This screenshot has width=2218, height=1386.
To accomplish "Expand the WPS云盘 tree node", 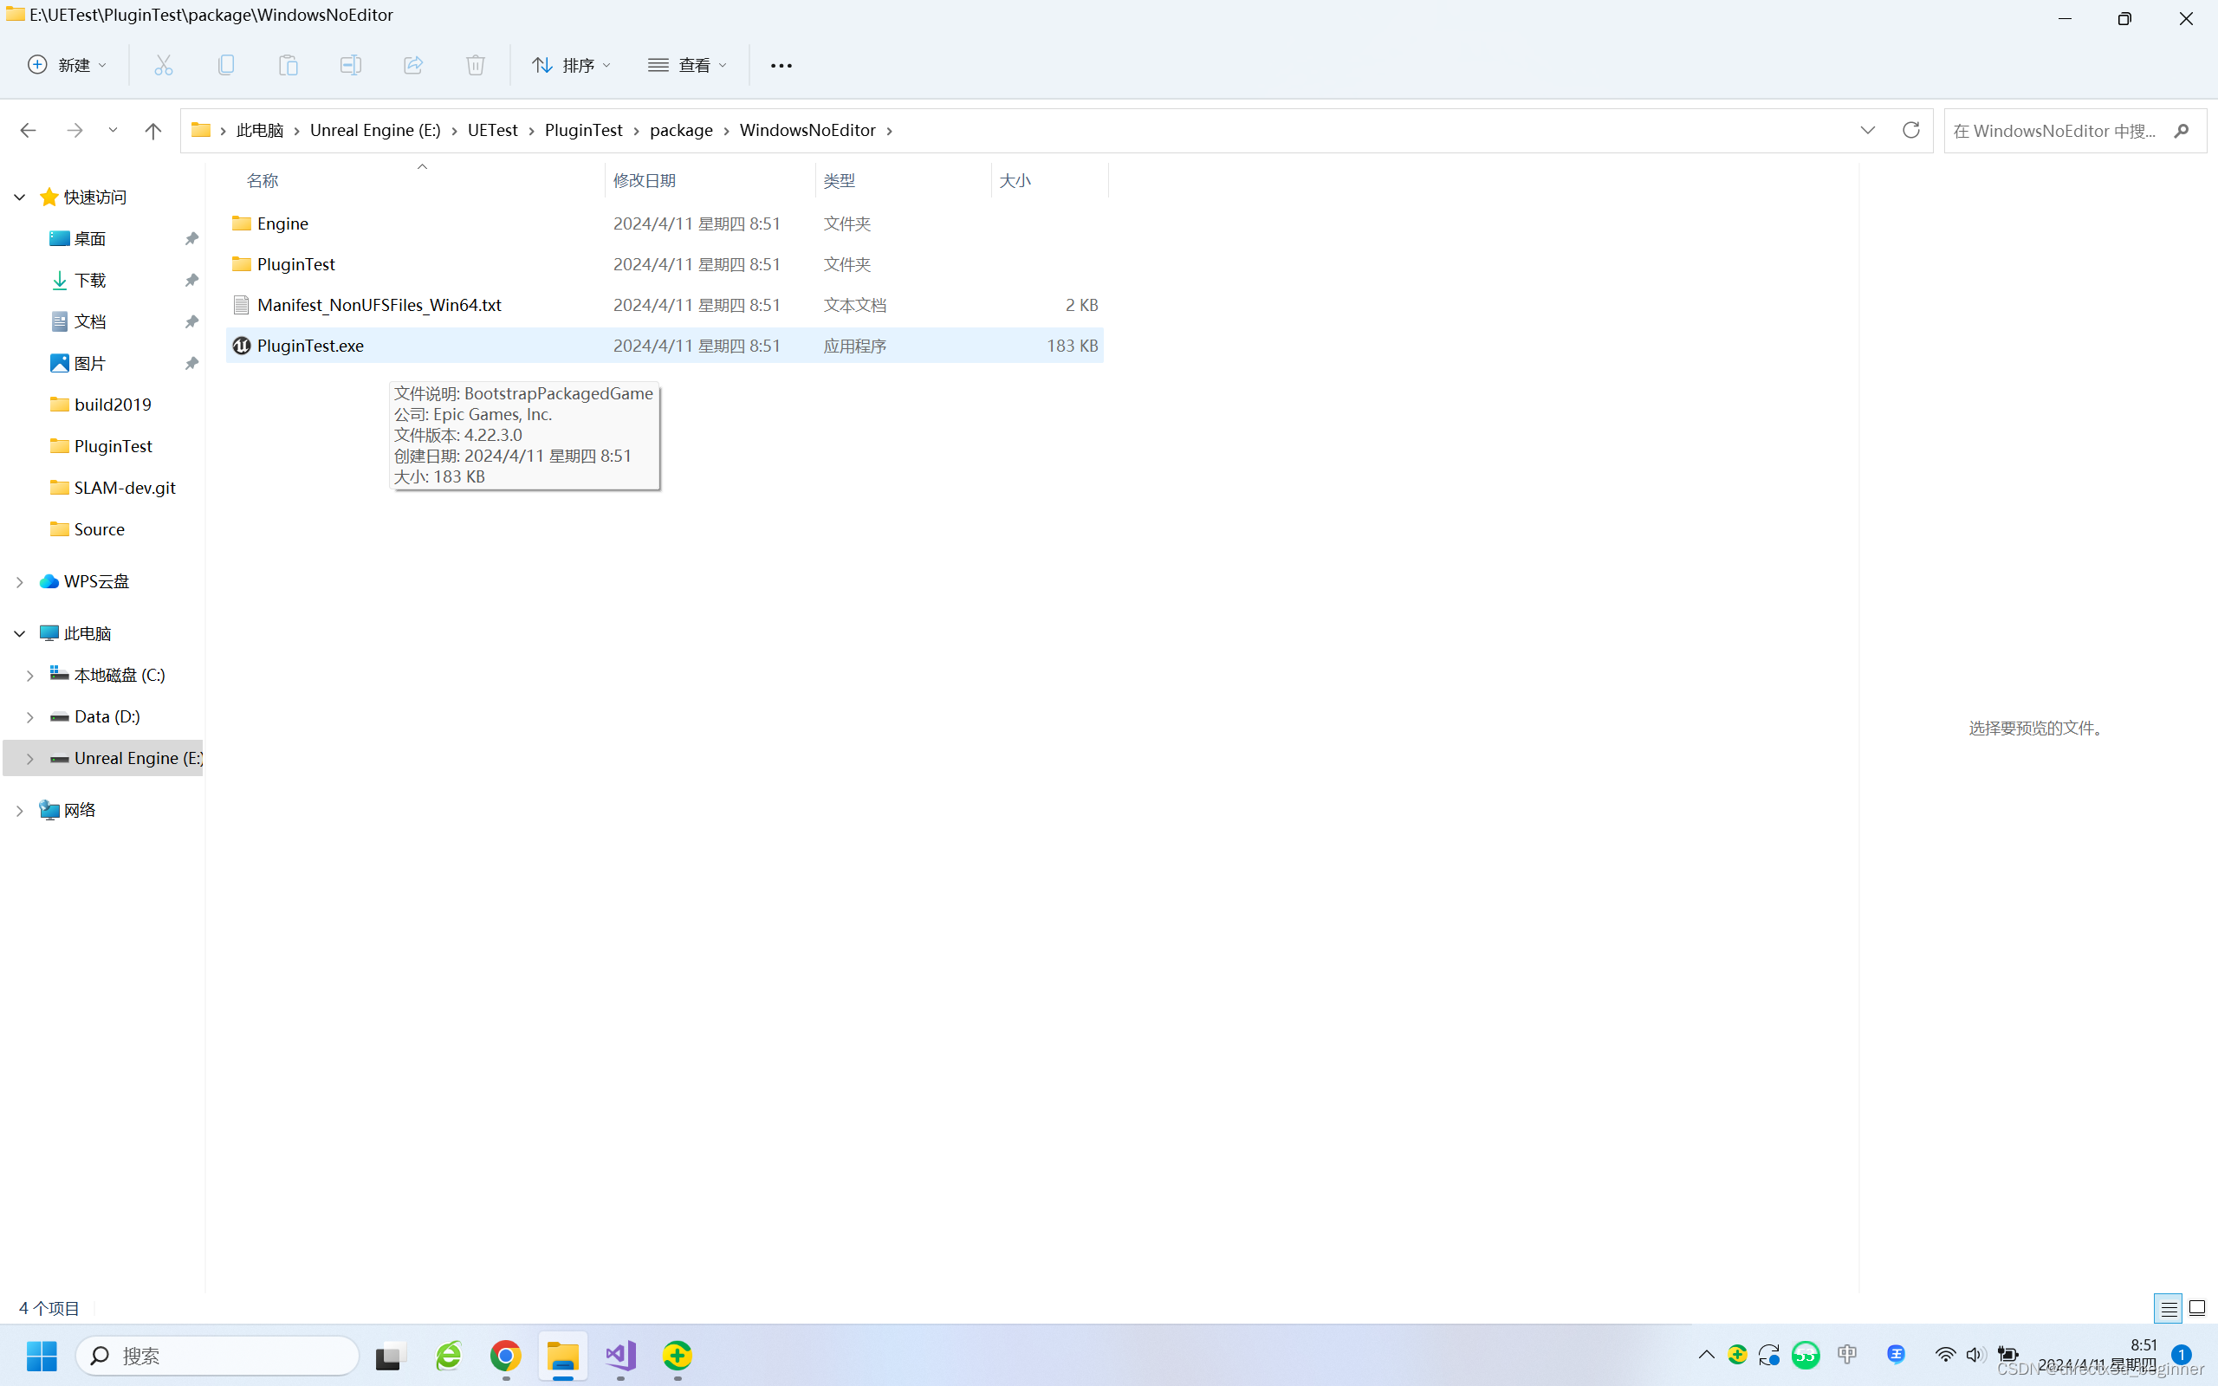I will point(19,582).
